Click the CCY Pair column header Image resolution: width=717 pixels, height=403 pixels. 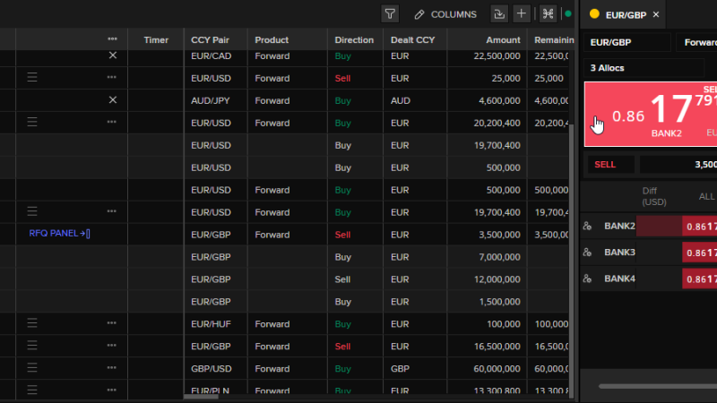pyautogui.click(x=211, y=39)
